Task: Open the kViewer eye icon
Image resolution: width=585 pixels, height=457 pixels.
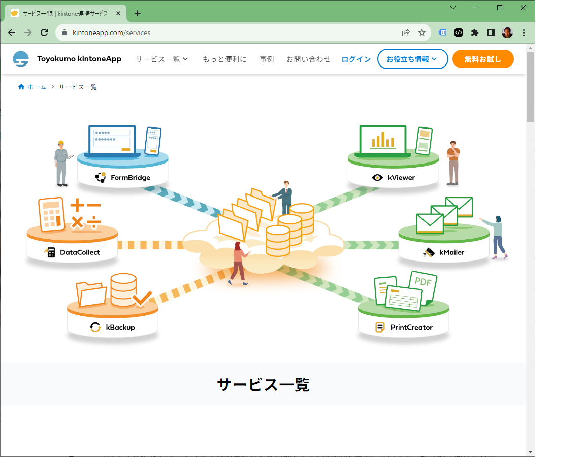Action: coord(377,177)
